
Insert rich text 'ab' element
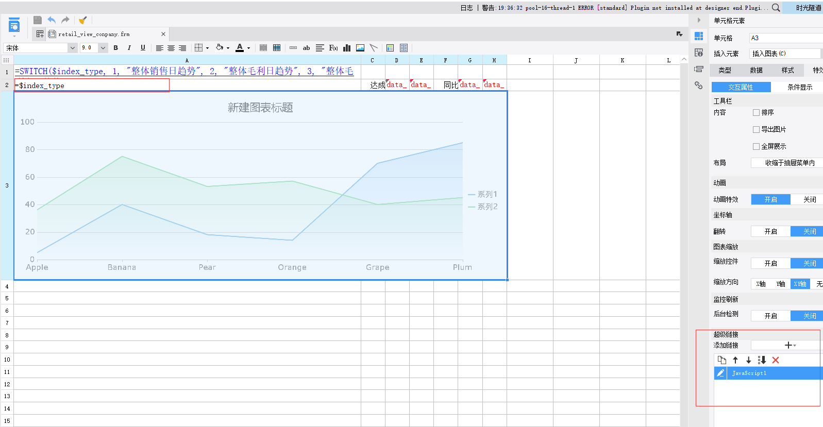306,48
